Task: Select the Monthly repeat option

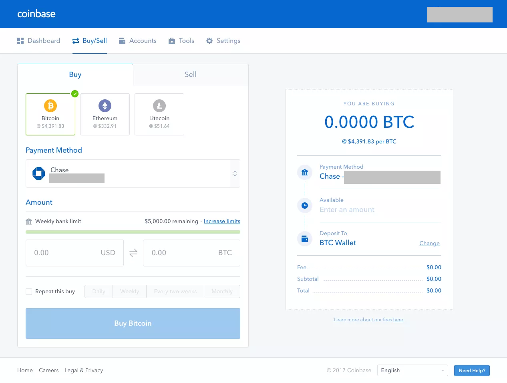Action: (x=222, y=291)
